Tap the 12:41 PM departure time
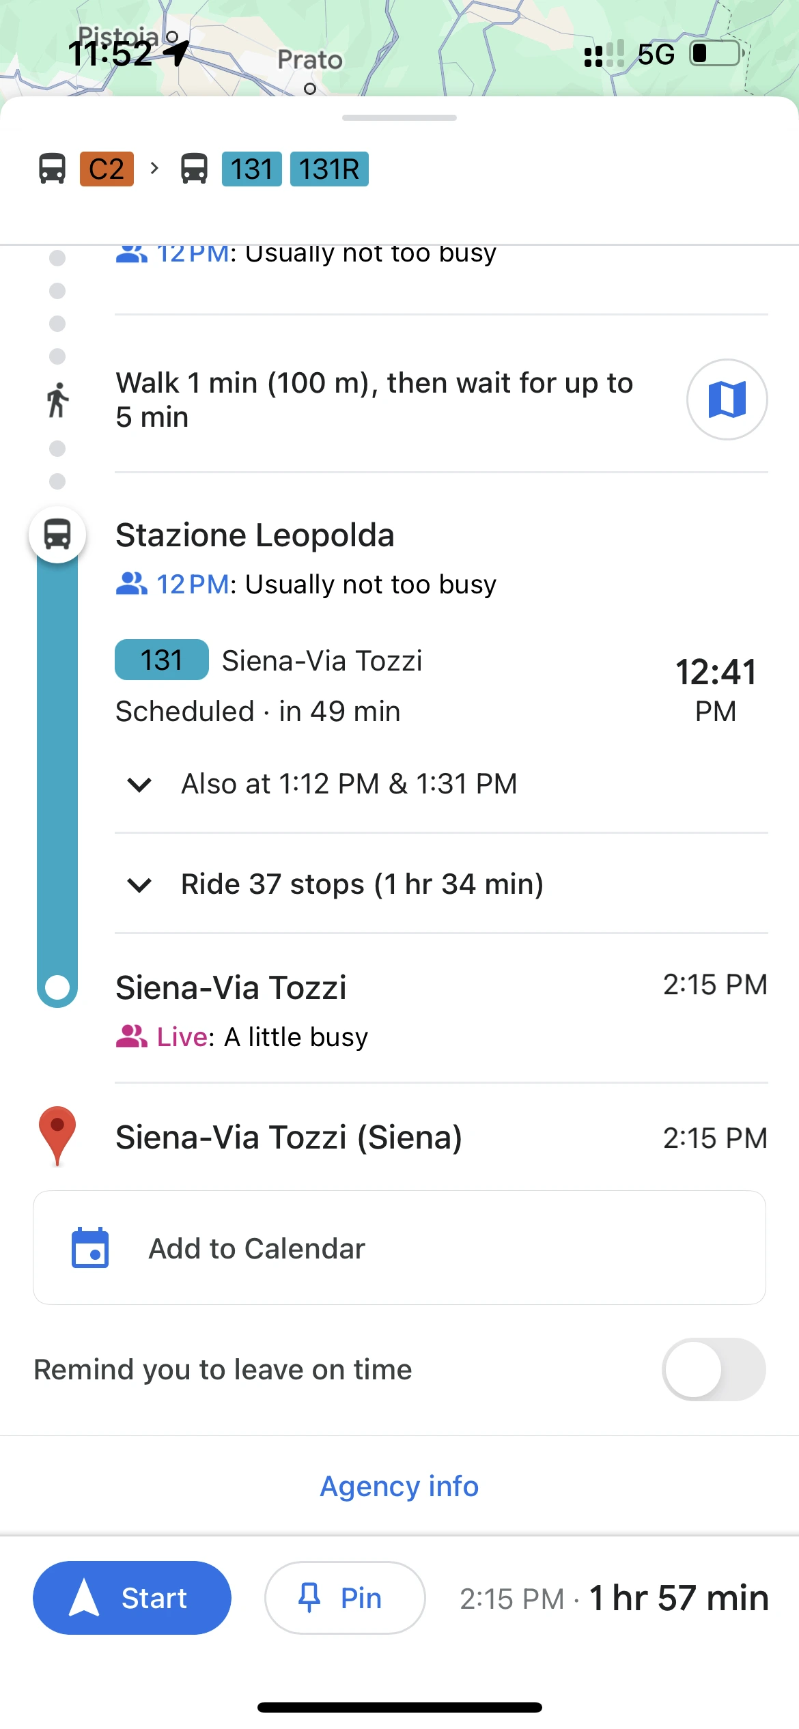The width and height of the screenshot is (799, 1729). click(x=715, y=688)
